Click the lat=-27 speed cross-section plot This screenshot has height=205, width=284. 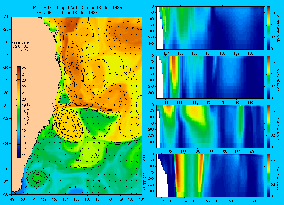210,28
